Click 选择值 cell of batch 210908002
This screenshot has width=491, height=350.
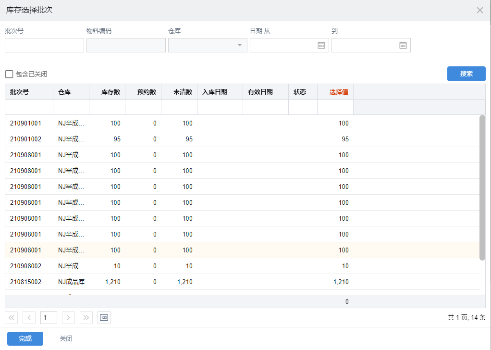click(335, 266)
